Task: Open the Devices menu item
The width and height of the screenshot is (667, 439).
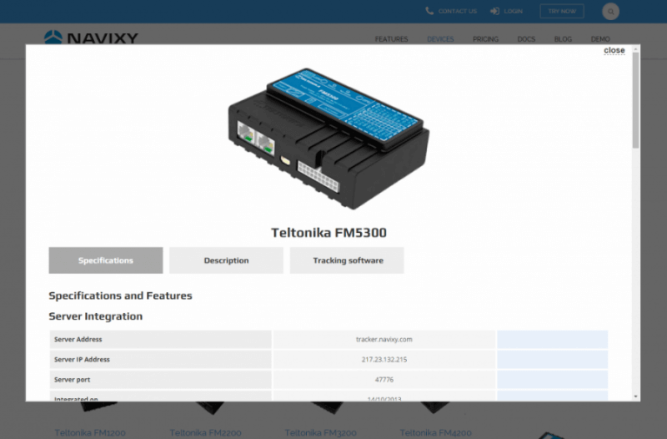Action: [x=440, y=39]
